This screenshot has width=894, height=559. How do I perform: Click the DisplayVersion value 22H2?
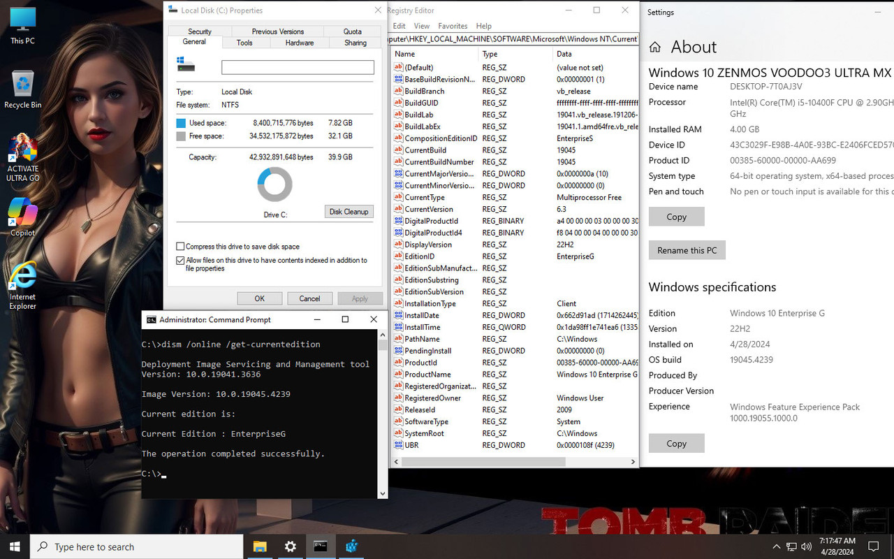(566, 245)
